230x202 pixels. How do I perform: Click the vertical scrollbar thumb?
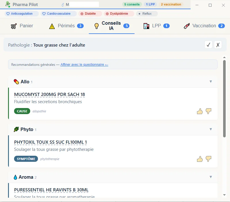[x=224, y=99]
